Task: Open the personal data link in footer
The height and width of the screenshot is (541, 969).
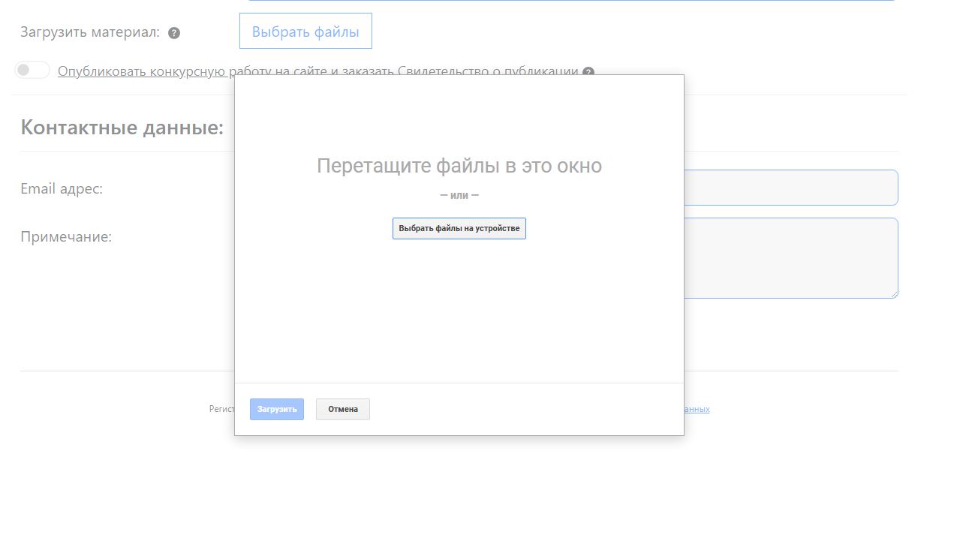Action: point(697,410)
